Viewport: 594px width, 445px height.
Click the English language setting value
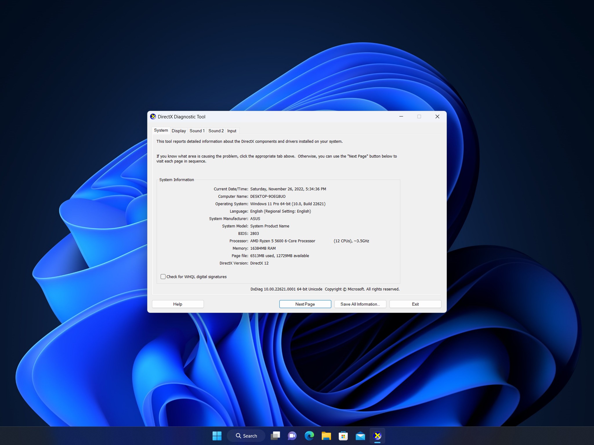pyautogui.click(x=280, y=211)
